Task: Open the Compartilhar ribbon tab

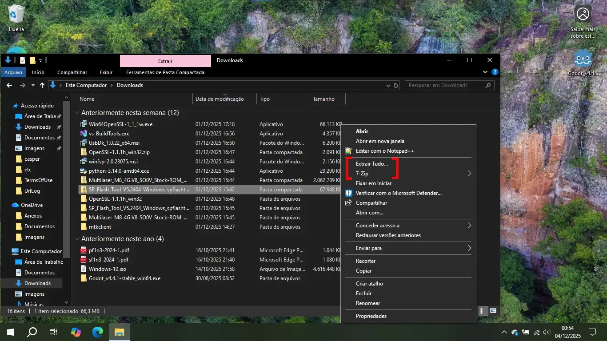Action: point(72,72)
